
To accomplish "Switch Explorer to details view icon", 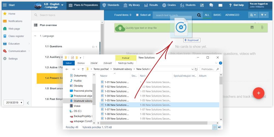I will tap(215, 127).
